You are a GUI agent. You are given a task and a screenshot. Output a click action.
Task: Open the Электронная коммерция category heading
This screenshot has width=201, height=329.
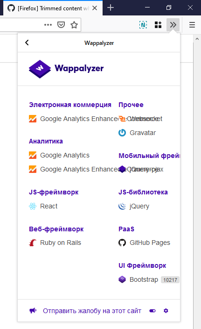(x=70, y=105)
